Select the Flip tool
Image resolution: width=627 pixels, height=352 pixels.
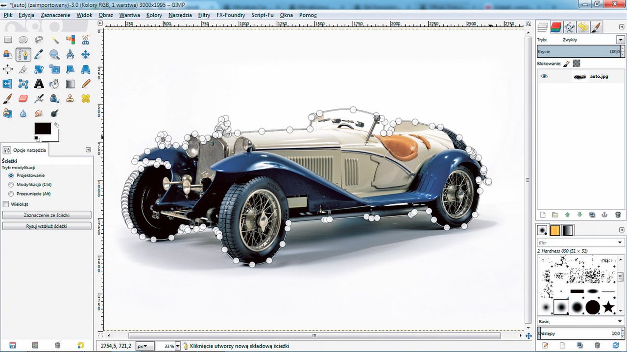pyautogui.click(x=8, y=84)
